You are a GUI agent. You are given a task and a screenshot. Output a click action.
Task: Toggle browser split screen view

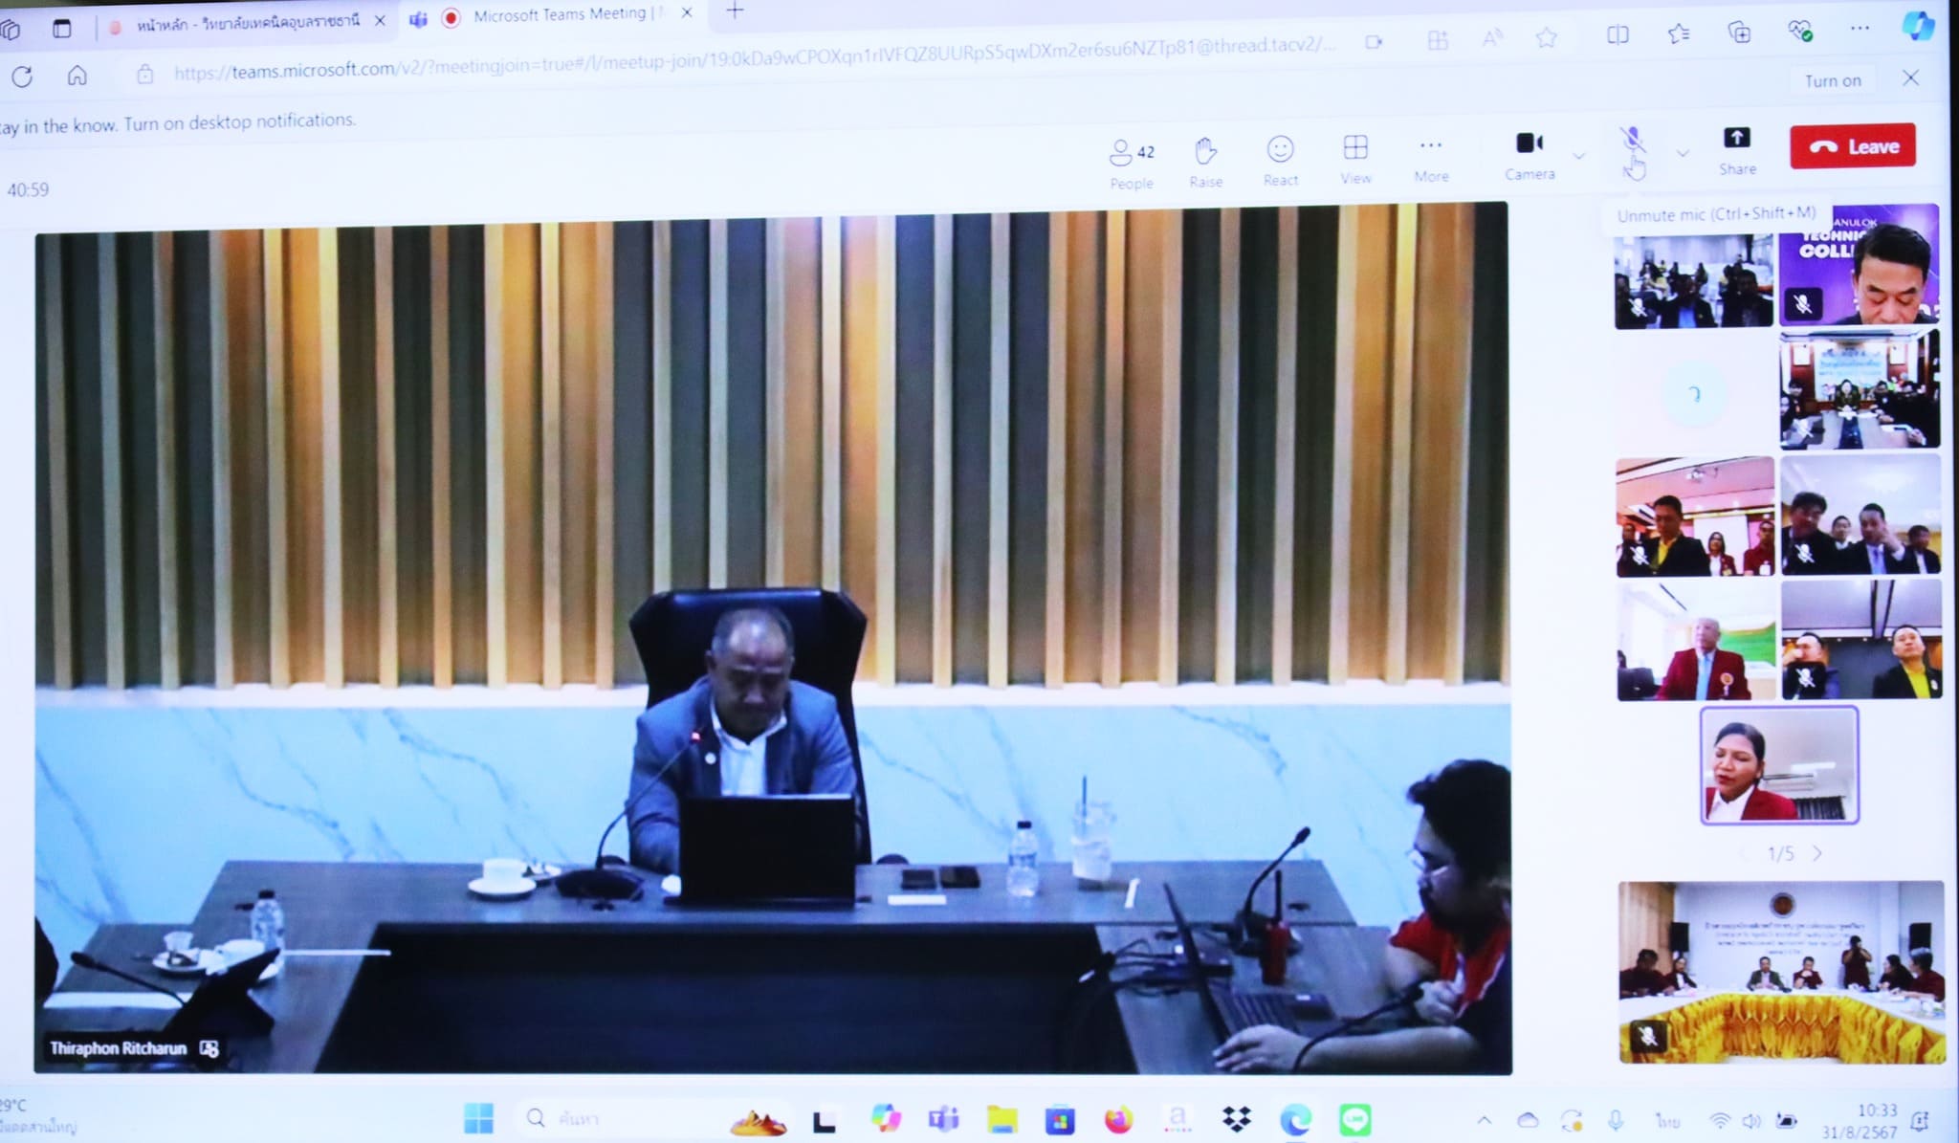pos(1618,35)
